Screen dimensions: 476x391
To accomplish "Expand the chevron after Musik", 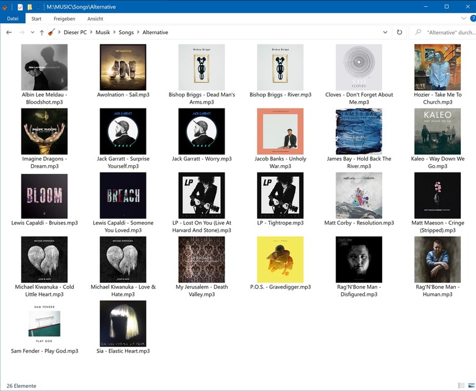I will (x=115, y=32).
